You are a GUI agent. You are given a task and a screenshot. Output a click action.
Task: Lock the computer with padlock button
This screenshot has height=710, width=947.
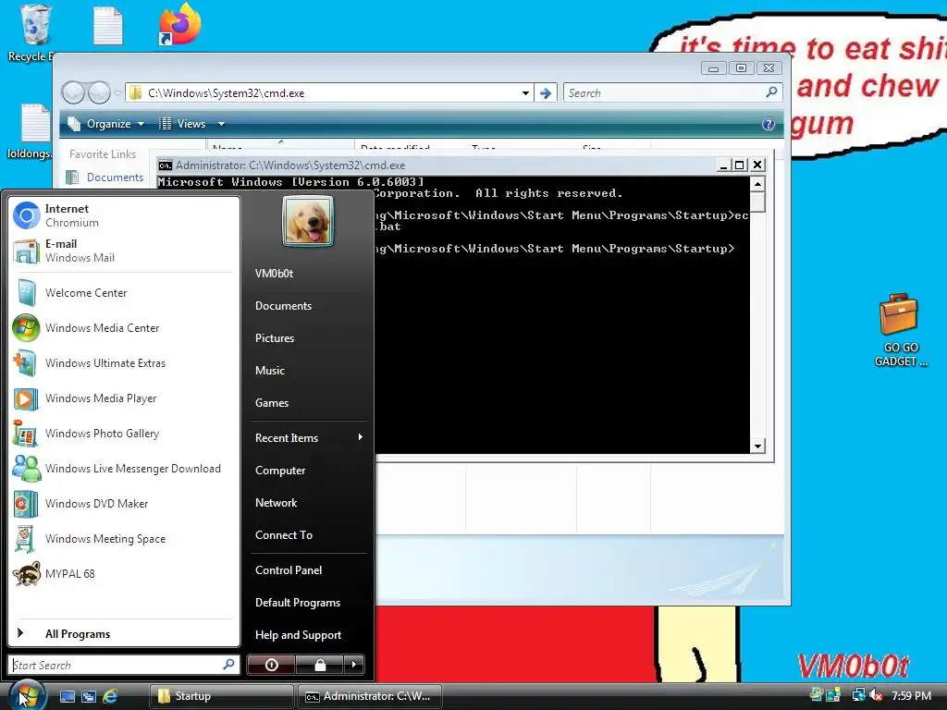click(x=319, y=665)
